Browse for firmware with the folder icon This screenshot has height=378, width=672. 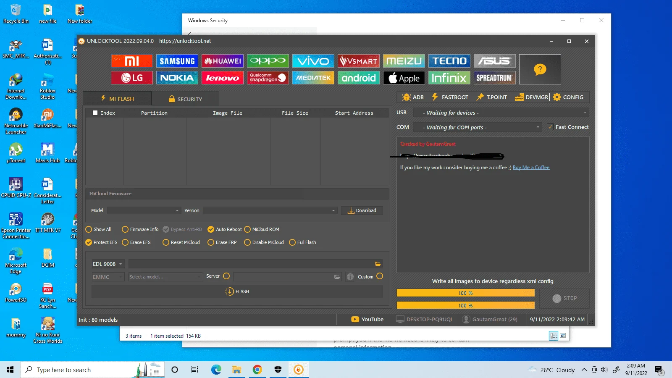coord(378,264)
